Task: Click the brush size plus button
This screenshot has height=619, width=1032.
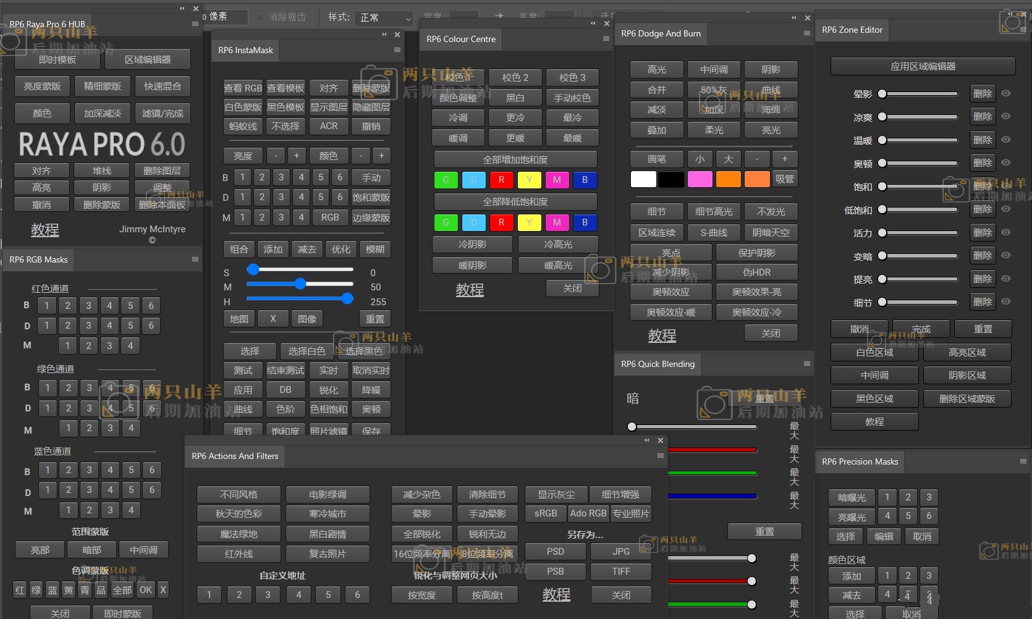Action: [x=785, y=159]
